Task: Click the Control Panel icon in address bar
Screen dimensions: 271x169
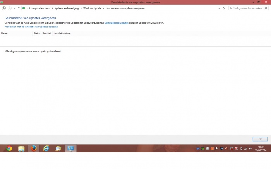Action: tap(24, 8)
